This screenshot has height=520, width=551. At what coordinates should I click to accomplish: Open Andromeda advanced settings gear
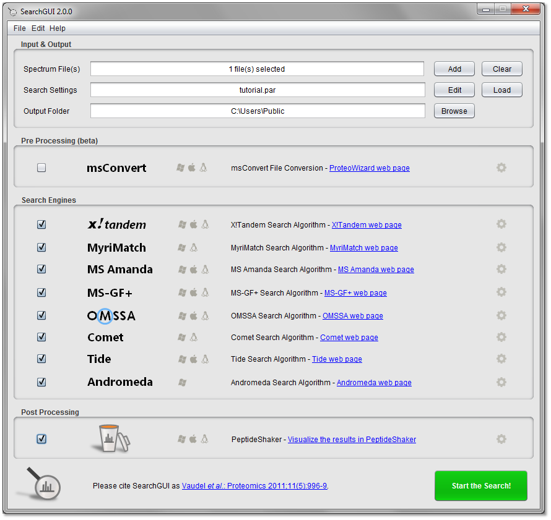[501, 382]
